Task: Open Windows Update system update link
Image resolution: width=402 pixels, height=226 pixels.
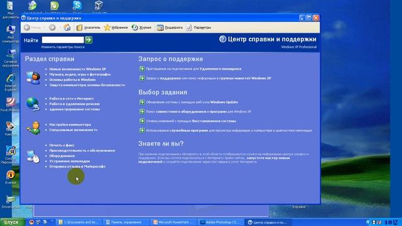Action: point(192,102)
